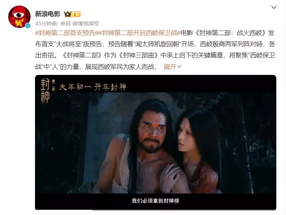This screenshot has height=215, width=286.
Task: Click the 来自 label before source
Action: click(65, 23)
